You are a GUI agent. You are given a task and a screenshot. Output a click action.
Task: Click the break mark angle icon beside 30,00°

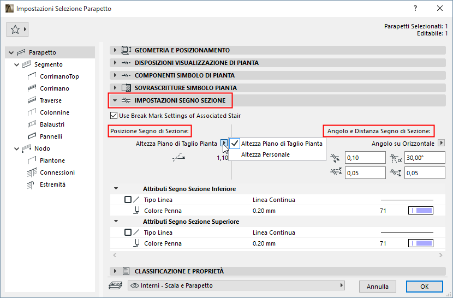(x=396, y=158)
